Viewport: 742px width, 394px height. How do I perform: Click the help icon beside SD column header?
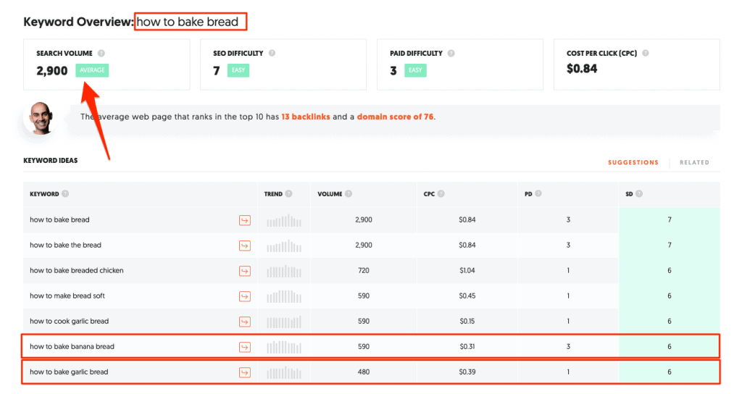(x=639, y=194)
